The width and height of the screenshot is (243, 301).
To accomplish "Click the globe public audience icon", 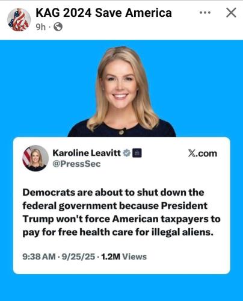I will [58, 26].
